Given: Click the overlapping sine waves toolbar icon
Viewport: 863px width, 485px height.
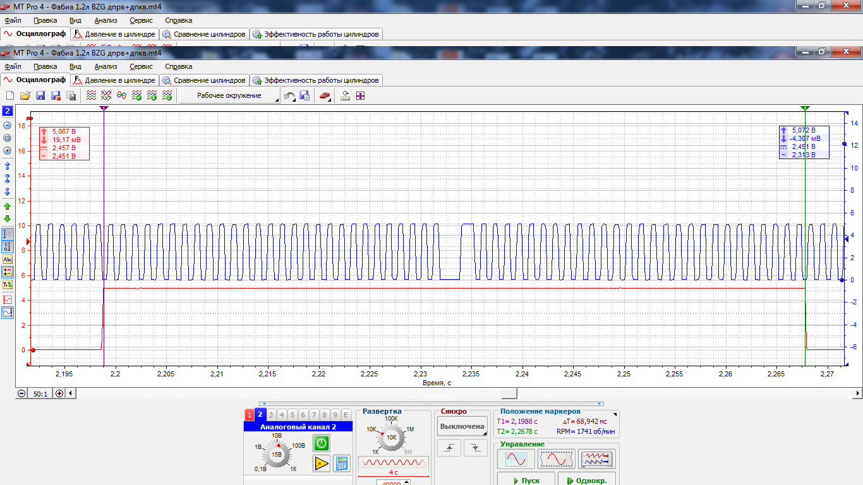Looking at the screenshot, I should [121, 96].
